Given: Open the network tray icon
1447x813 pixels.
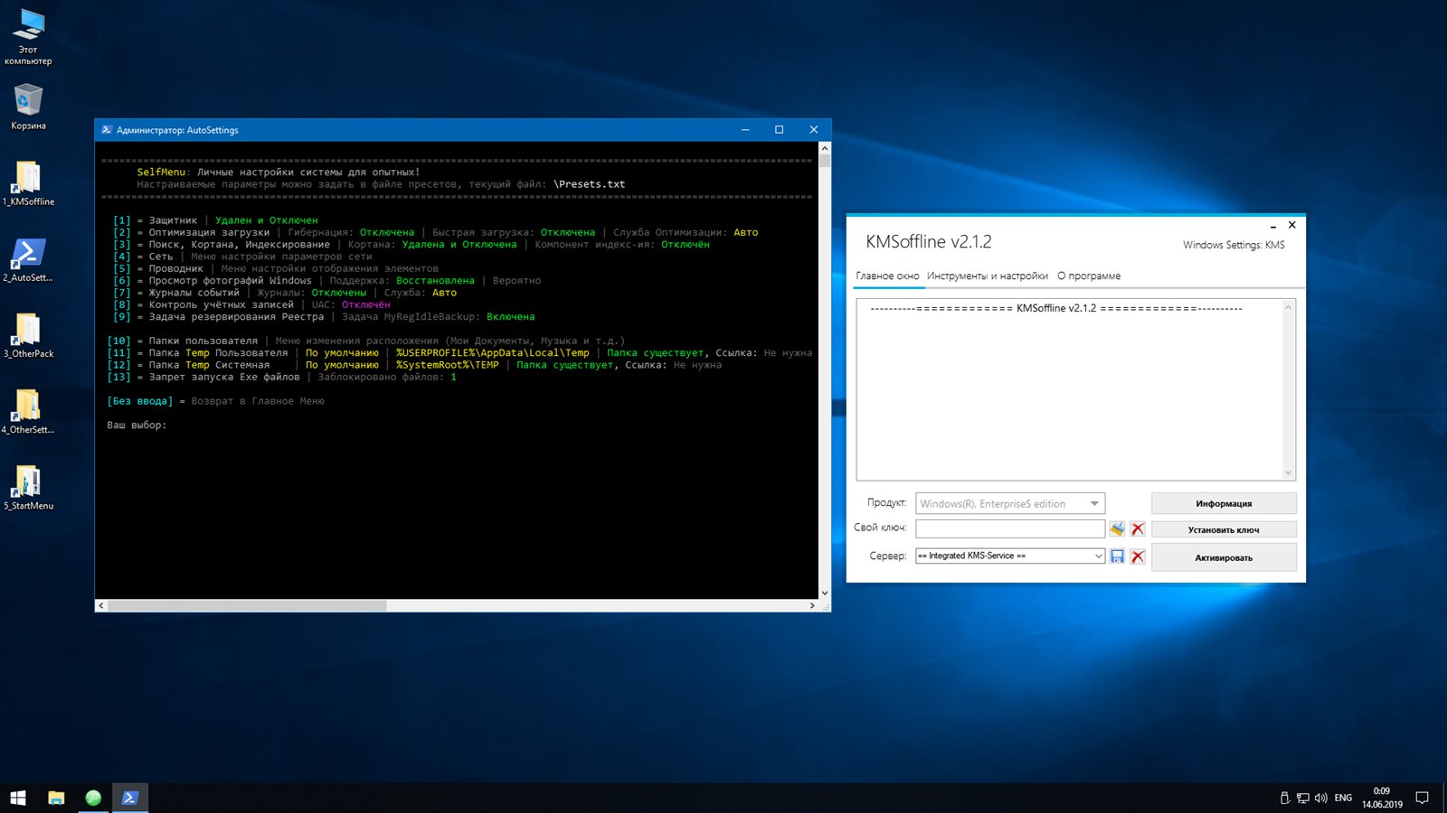Looking at the screenshot, I should (1303, 798).
